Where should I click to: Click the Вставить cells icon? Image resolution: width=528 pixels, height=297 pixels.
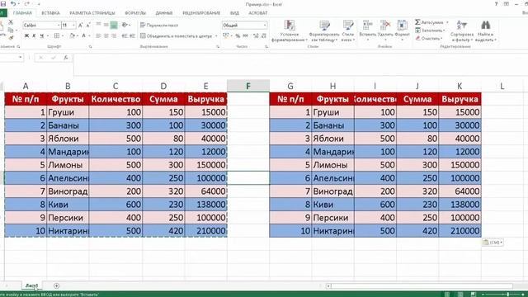click(x=367, y=26)
